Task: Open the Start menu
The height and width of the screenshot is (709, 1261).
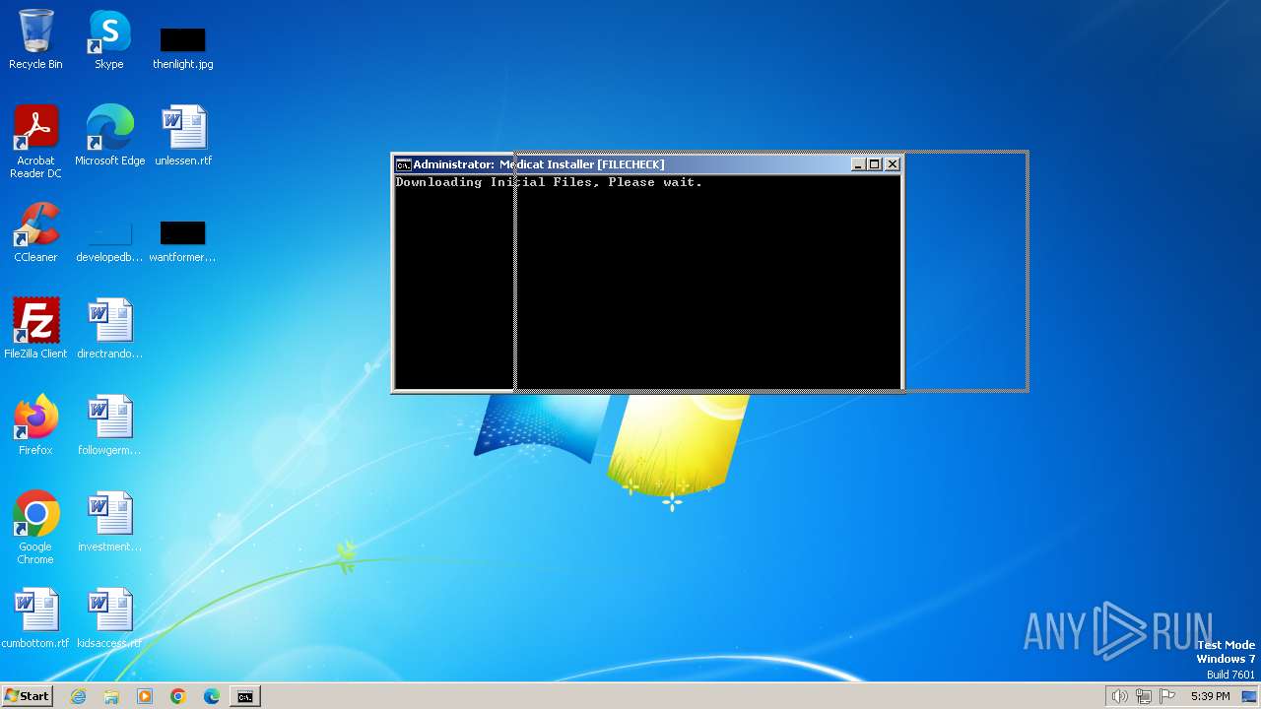Action: tap(27, 696)
